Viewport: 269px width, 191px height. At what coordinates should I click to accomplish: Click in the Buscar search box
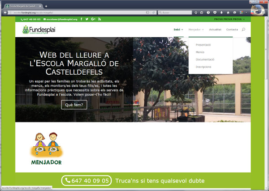[175, 13]
